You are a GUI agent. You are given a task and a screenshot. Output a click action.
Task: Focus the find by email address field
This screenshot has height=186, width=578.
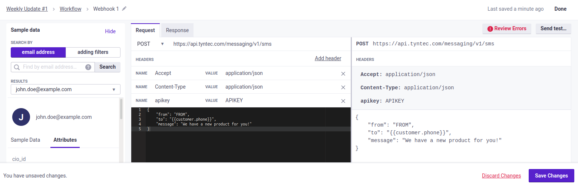pos(53,67)
